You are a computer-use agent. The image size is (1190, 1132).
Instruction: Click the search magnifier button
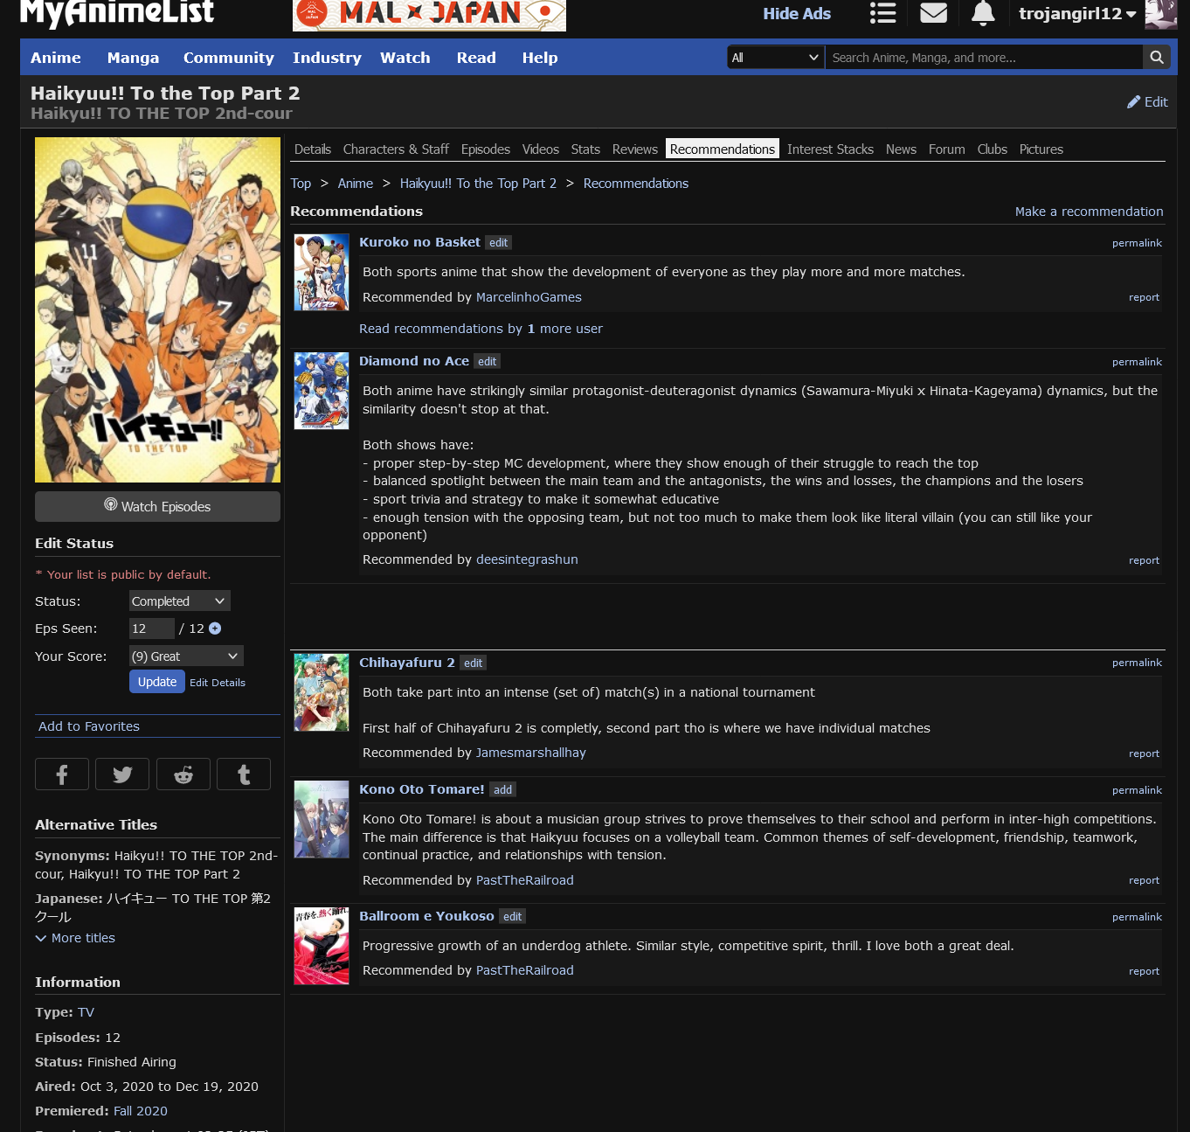(x=1156, y=58)
